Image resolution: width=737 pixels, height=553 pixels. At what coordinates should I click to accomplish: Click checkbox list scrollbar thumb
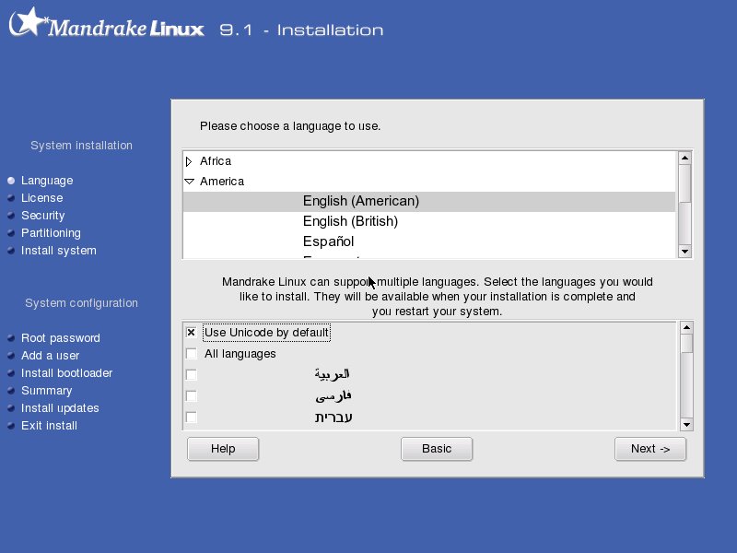coord(686,343)
